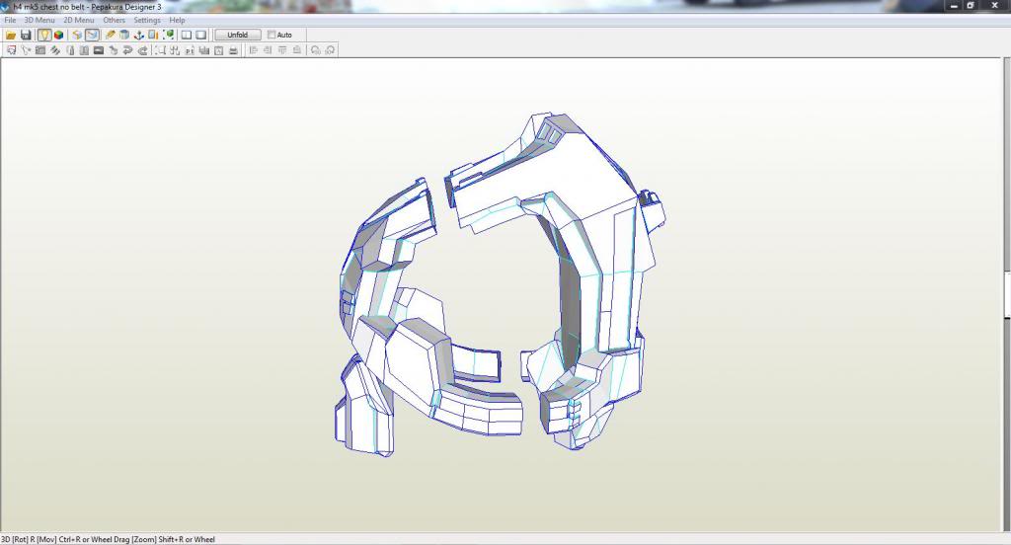The image size is (1011, 545).
Task: Click the anchor icon in toolbar
Action: point(138,35)
